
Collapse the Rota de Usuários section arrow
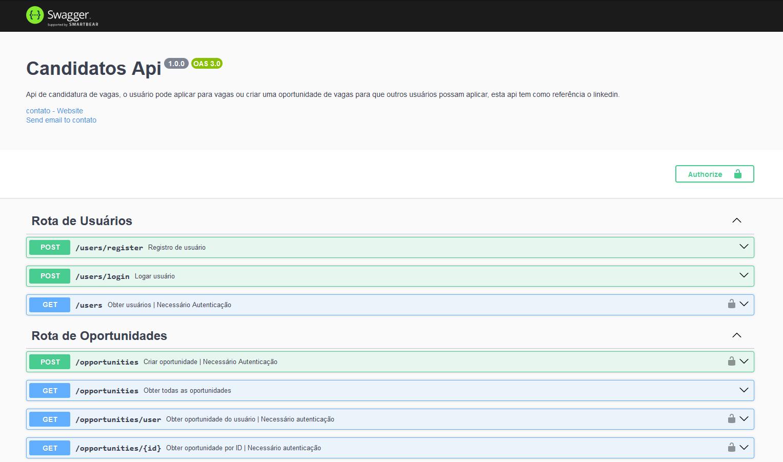[736, 220]
